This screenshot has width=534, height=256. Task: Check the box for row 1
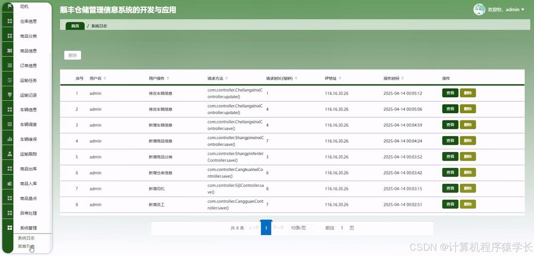[64, 93]
